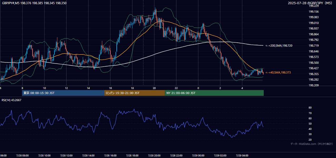Select the ロンドン 15:30-21:00 JST session bar

click(135, 93)
